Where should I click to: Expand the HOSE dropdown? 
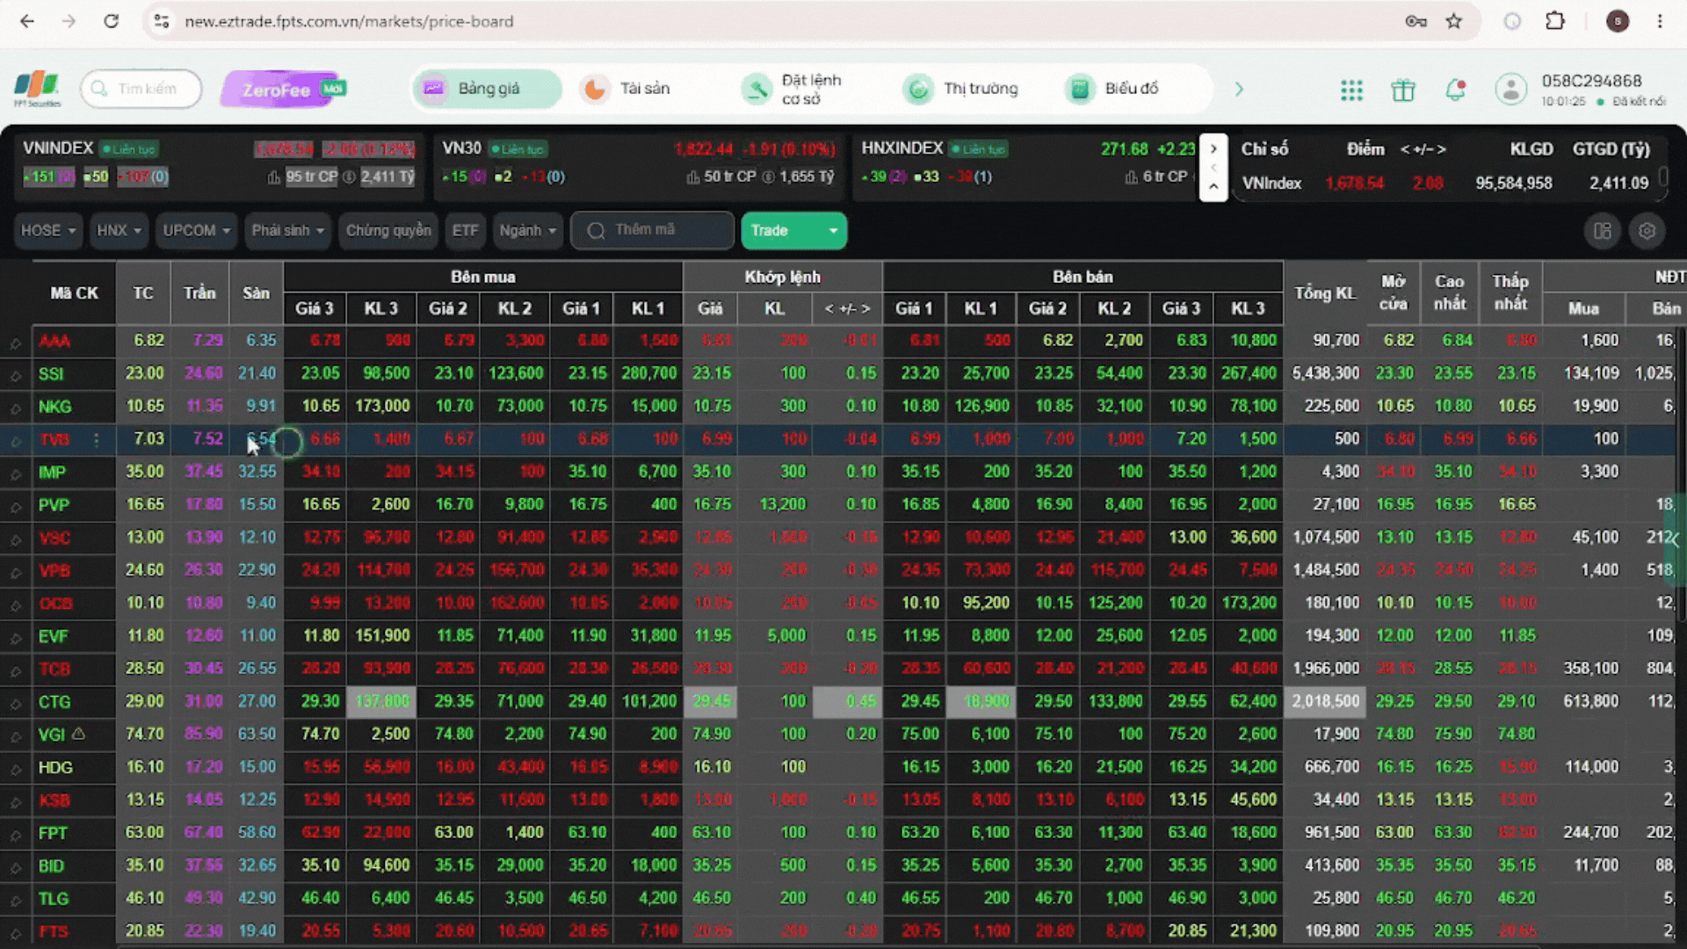click(x=48, y=230)
